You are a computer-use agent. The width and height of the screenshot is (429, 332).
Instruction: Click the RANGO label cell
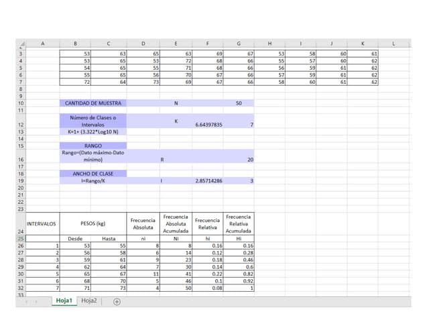click(93, 146)
